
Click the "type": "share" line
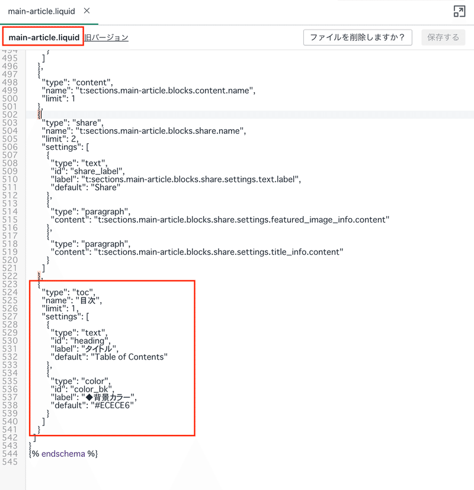coord(72,123)
